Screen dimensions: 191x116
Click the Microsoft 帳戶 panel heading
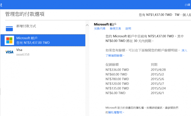point(105,24)
